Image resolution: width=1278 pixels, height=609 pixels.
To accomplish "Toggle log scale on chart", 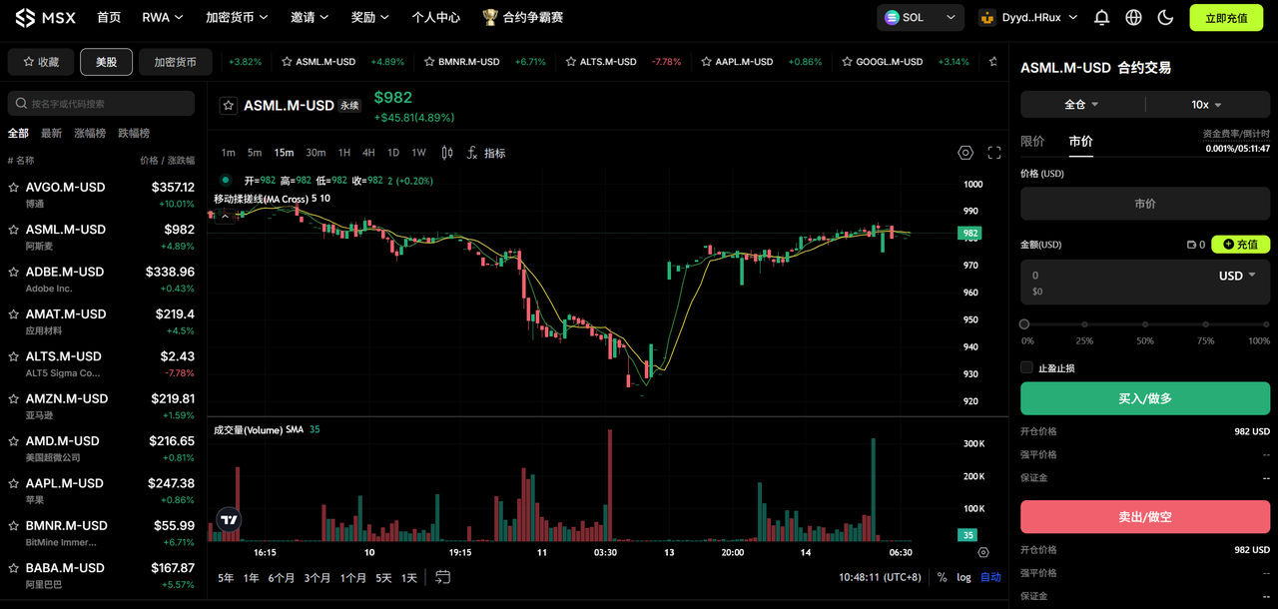I will (963, 577).
